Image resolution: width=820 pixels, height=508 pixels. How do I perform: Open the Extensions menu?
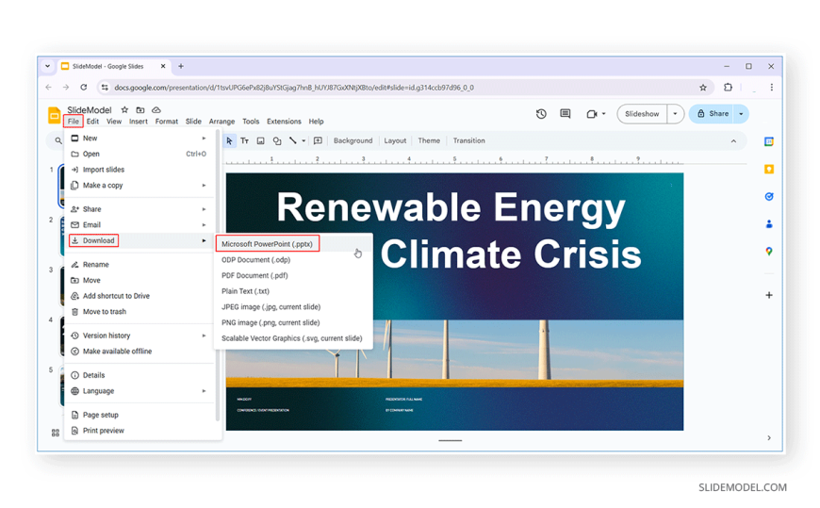284,122
